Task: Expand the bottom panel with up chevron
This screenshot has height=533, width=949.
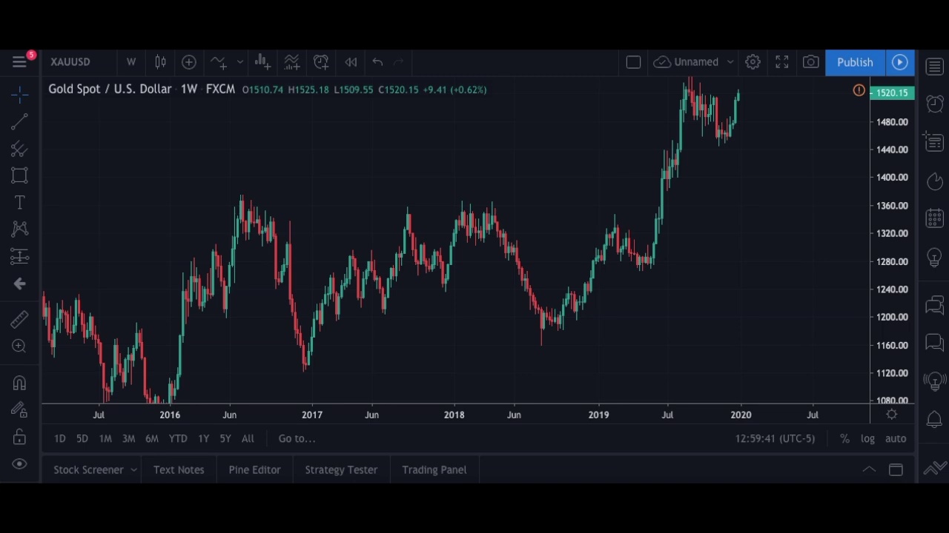Action: [x=869, y=469]
